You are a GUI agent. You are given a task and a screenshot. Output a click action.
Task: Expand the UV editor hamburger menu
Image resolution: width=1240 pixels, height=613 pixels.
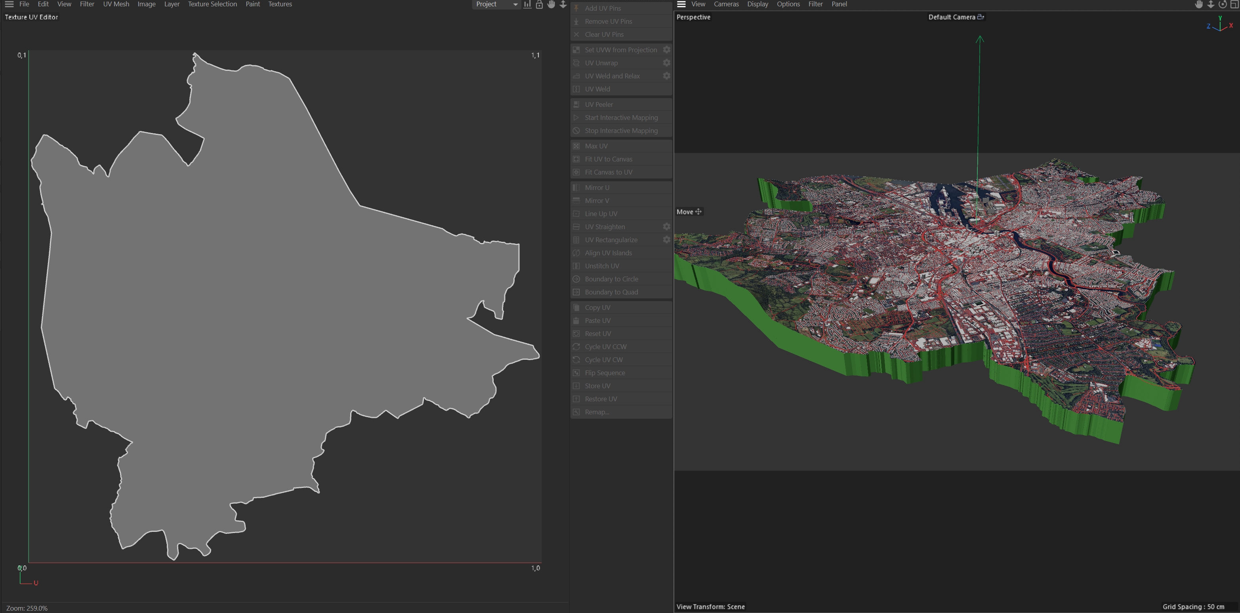9,4
